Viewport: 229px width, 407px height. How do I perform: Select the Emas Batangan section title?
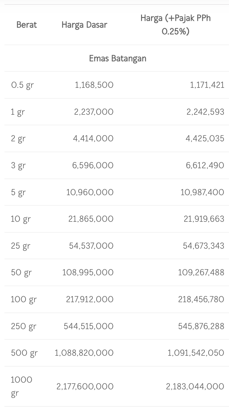pos(117,58)
